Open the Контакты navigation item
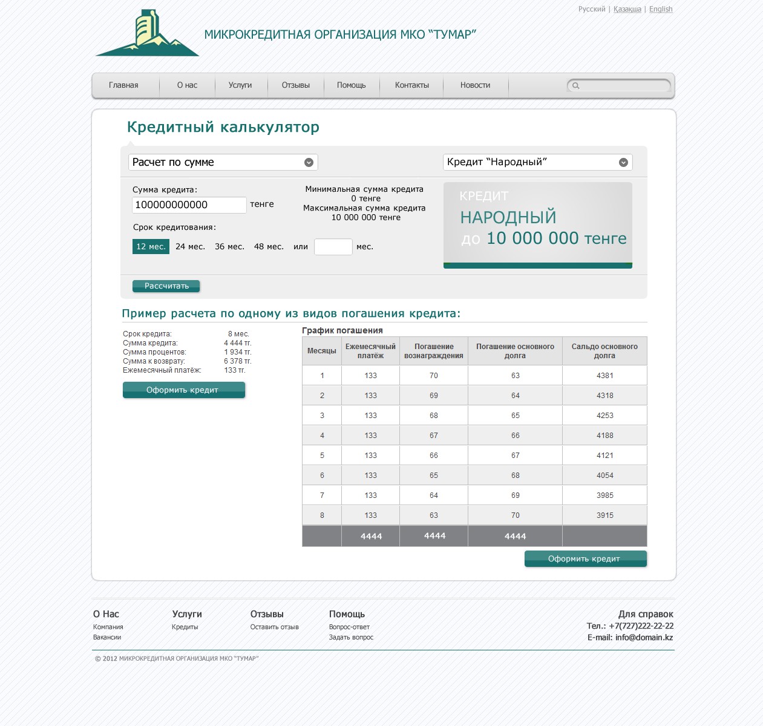Viewport: 763px width, 726px height. click(x=412, y=85)
